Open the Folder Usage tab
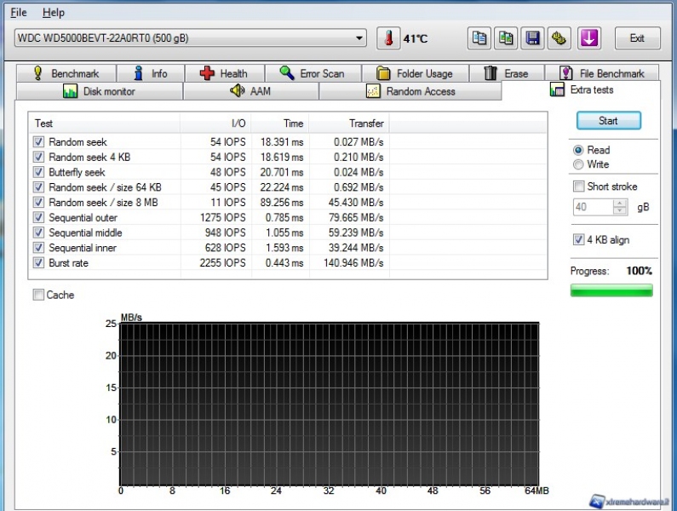 tap(415, 74)
